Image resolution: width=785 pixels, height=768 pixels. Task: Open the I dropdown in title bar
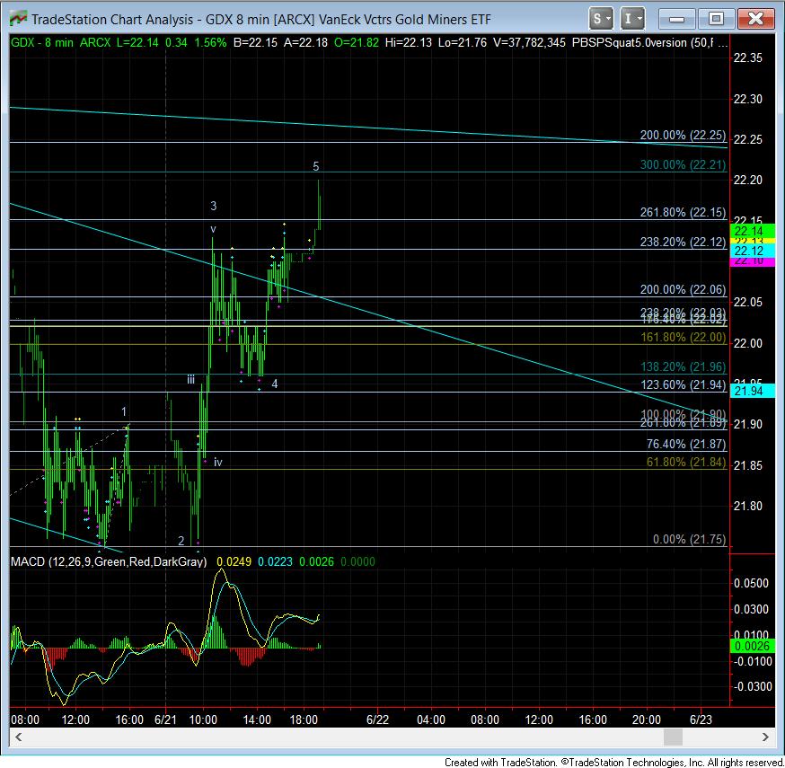click(632, 19)
